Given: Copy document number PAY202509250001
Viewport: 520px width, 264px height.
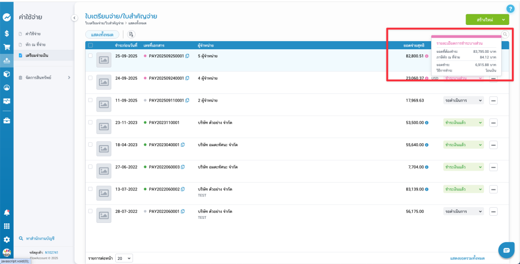Looking at the screenshot, I should [x=187, y=56].
